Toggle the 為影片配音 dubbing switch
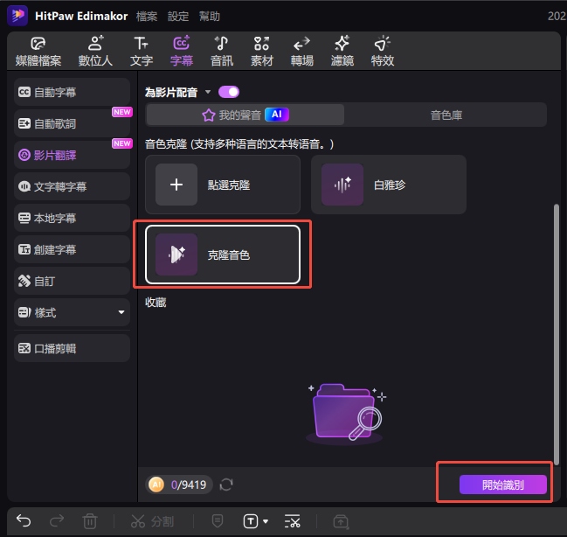This screenshot has width=567, height=537. (229, 92)
